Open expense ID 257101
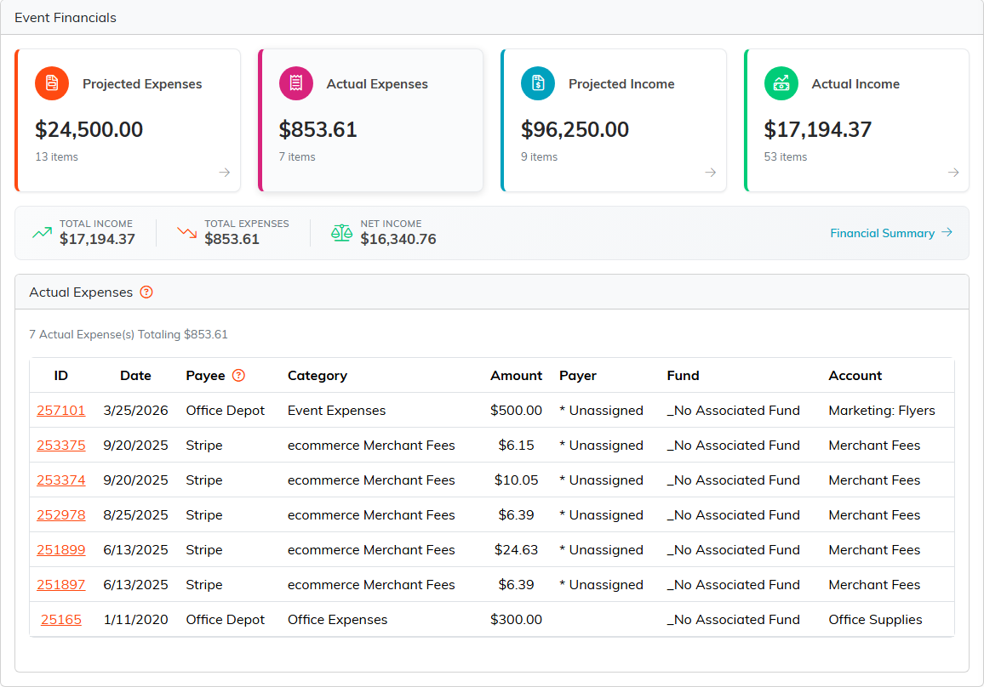Viewport: 984px width, 687px height. tap(61, 411)
